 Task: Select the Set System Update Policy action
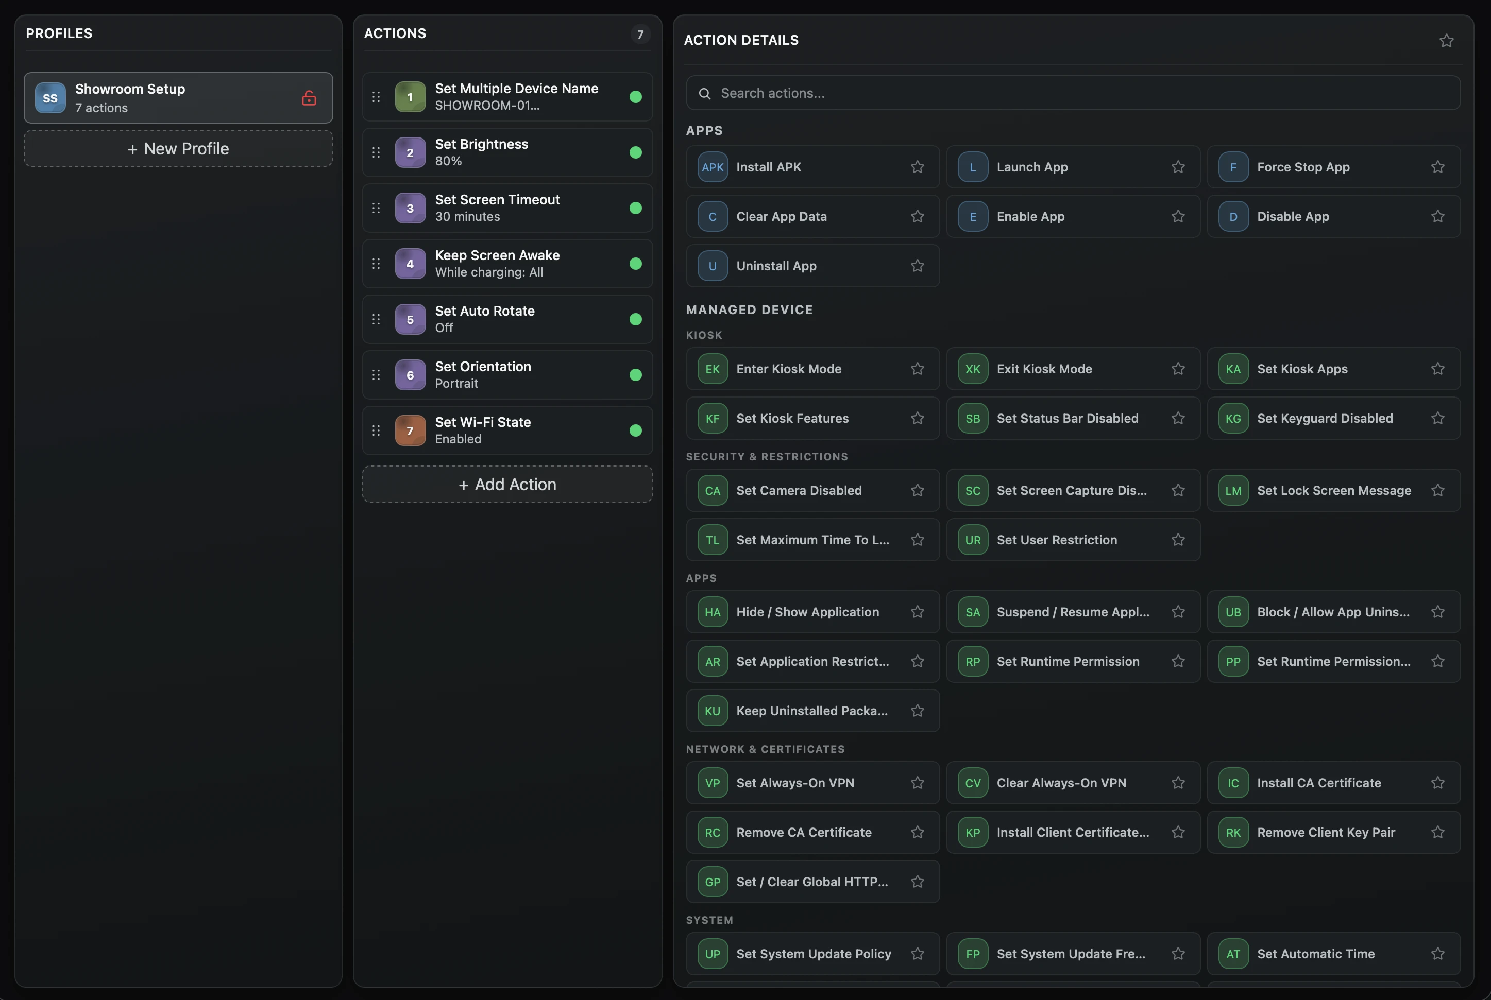[812, 954]
